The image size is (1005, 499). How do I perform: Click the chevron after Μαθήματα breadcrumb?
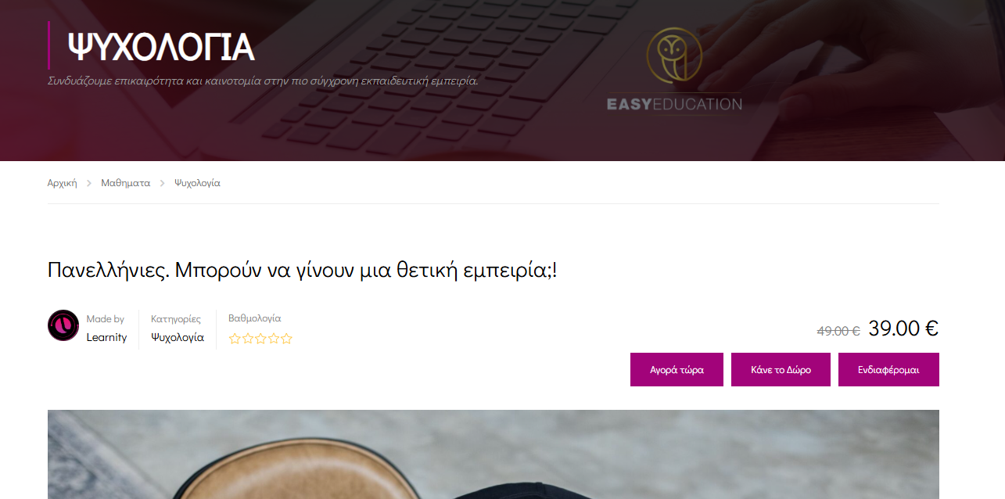[x=162, y=183]
